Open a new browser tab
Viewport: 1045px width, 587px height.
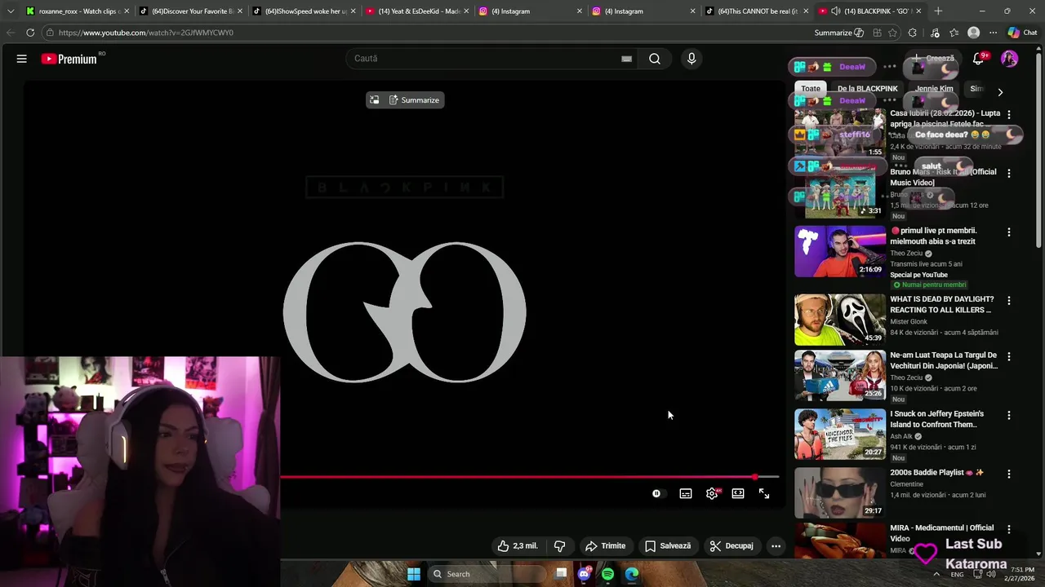938,11
